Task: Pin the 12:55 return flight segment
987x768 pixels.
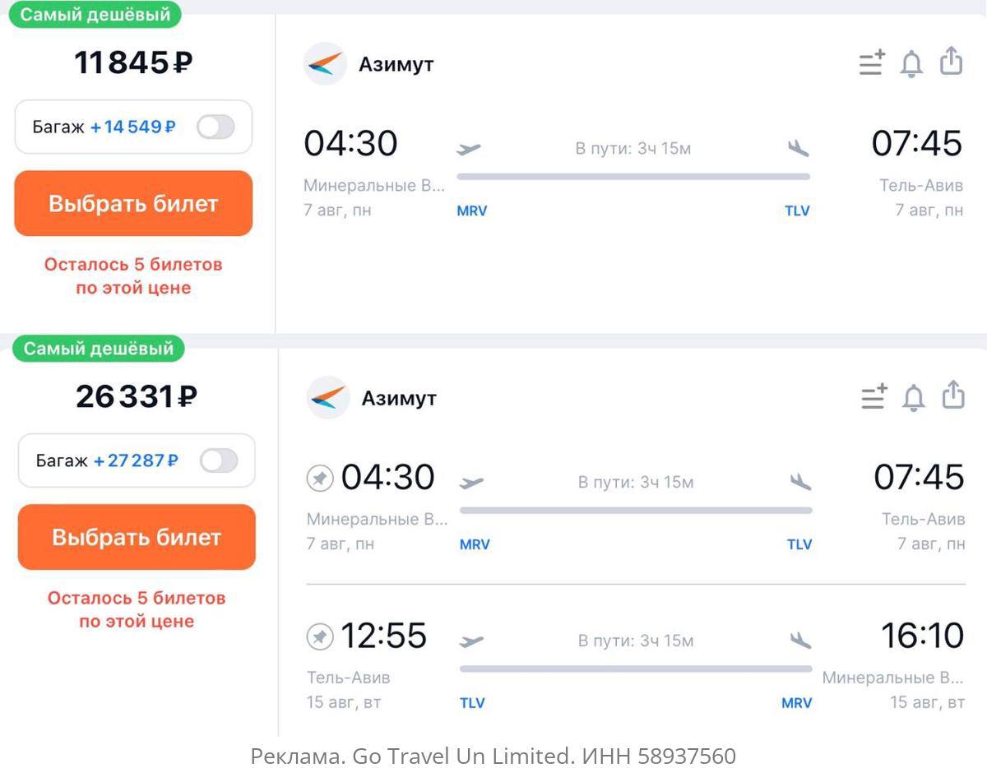Action: [x=320, y=636]
